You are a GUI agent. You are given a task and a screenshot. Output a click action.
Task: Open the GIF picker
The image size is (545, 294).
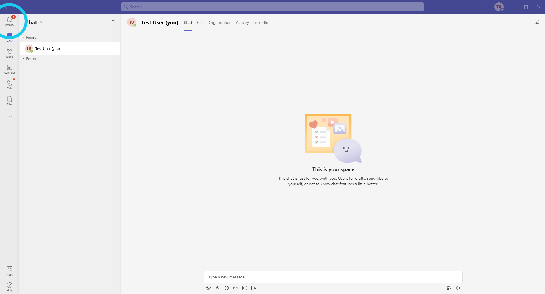[245, 288]
